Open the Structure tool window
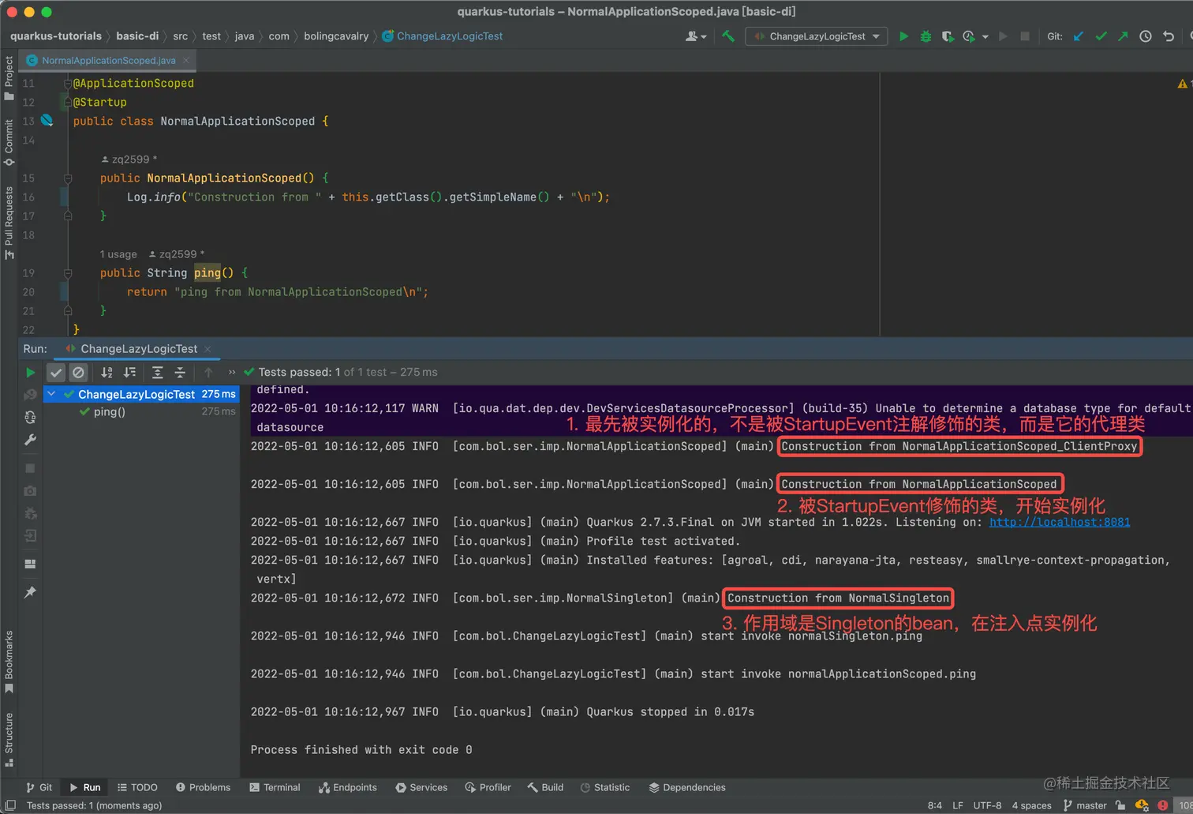This screenshot has height=814, width=1193. click(9, 740)
